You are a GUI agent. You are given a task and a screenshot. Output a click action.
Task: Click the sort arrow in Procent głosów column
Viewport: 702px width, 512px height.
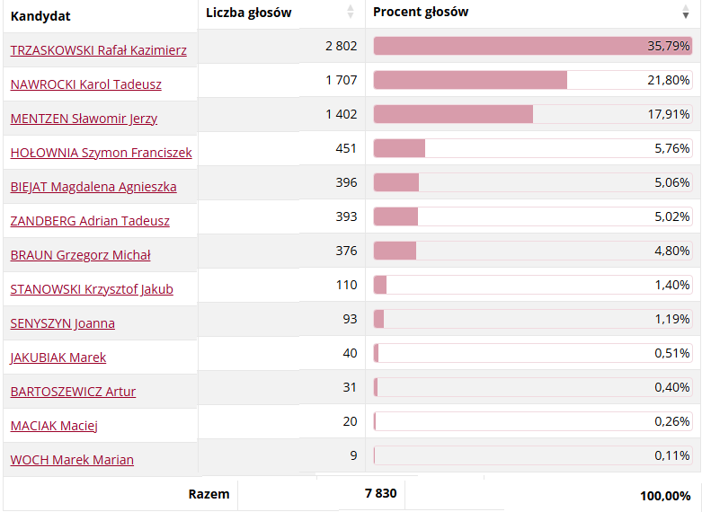686,13
